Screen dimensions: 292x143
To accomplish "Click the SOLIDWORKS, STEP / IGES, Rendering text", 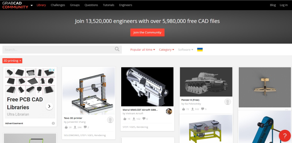I will (85, 135).
